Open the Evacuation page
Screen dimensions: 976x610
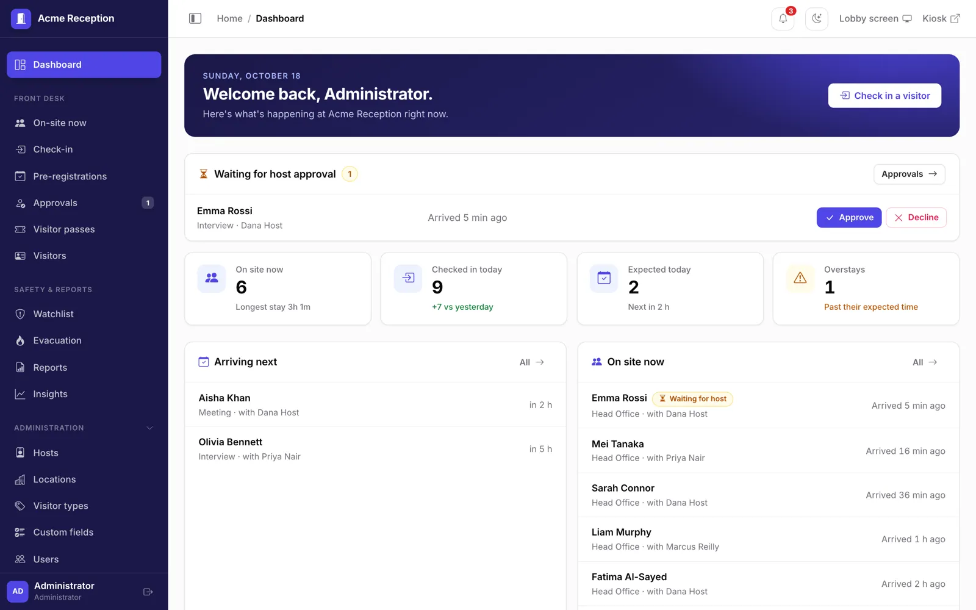pyautogui.click(x=84, y=340)
